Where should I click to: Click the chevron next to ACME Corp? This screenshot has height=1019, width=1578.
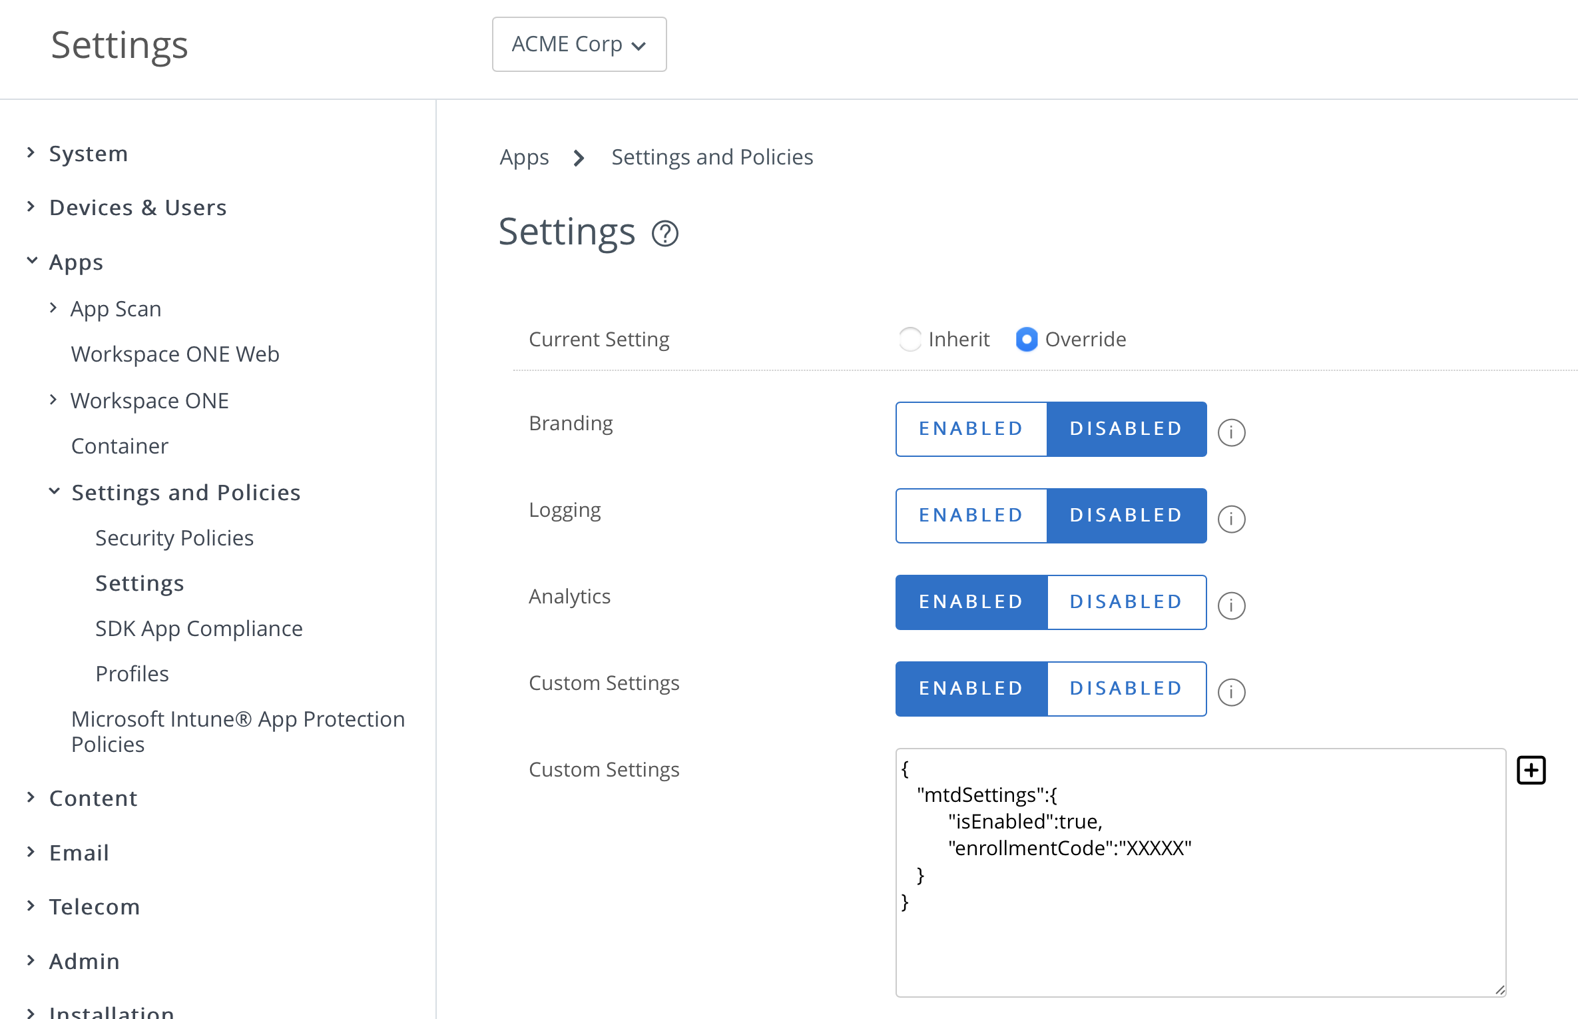(638, 46)
